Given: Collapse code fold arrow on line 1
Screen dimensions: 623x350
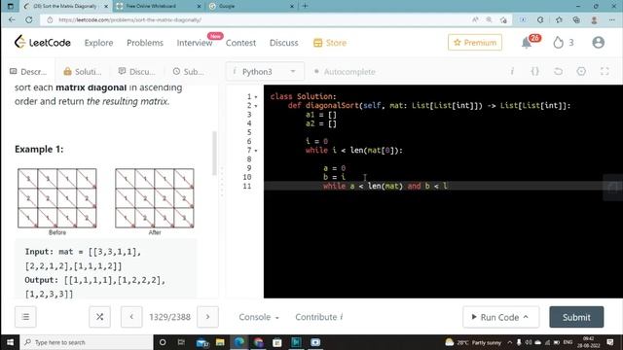Looking at the screenshot, I should pyautogui.click(x=256, y=97).
